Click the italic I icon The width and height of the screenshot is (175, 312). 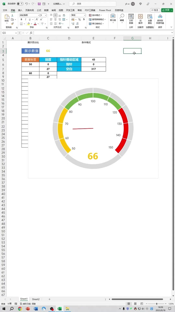[x=26, y=19]
